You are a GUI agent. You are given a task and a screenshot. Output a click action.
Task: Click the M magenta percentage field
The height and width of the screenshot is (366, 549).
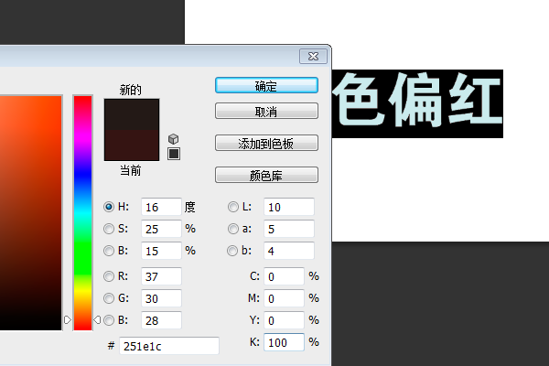point(284,298)
